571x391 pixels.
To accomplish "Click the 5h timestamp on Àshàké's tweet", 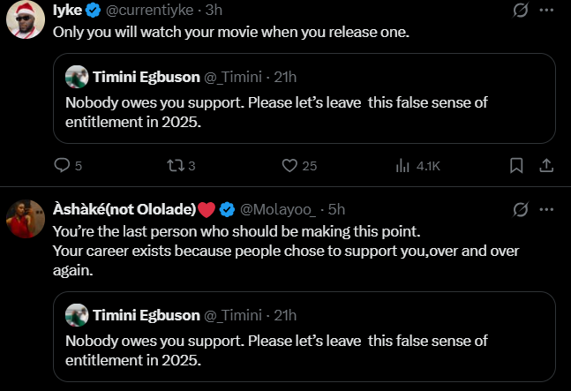I will 335,209.
